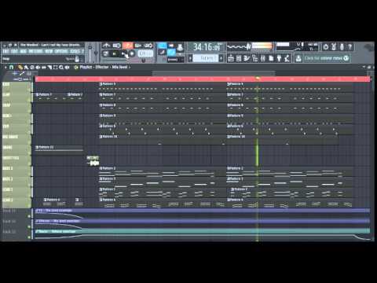Click the globe icon in news panel
This screenshot has height=283, width=377.
(346, 58)
